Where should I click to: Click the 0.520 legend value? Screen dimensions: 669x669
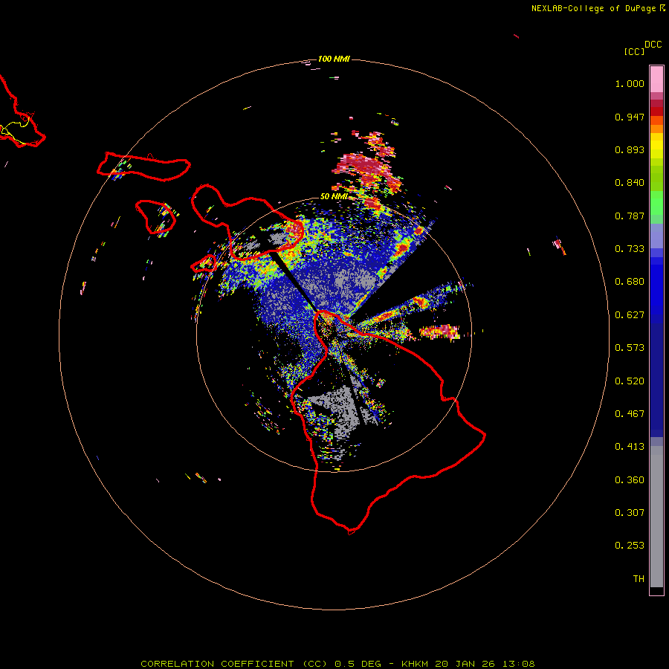coord(630,381)
